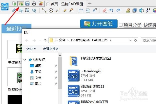This screenshot has height=104, width=156.
Task: Select the circle drawing tool
Action: coord(51,10)
